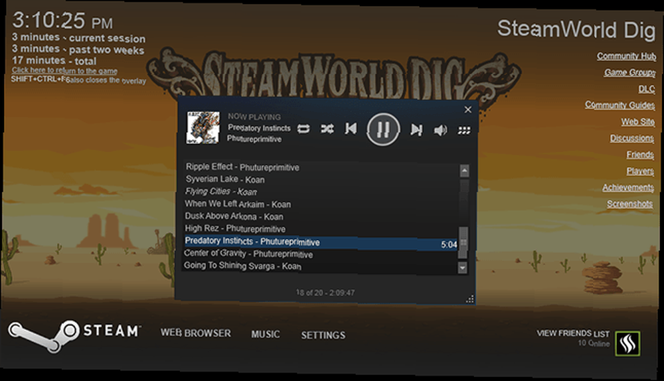Open the Web Browser overlay tab

click(196, 333)
